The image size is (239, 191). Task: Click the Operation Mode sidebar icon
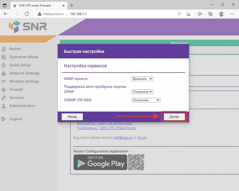pyautogui.click(x=4, y=57)
